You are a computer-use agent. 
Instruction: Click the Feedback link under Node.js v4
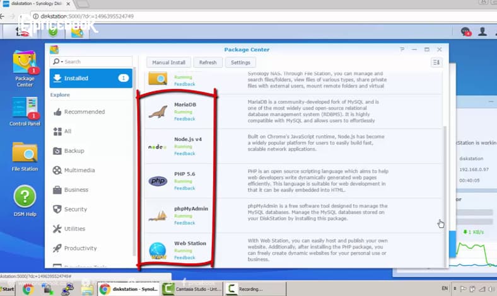click(184, 154)
